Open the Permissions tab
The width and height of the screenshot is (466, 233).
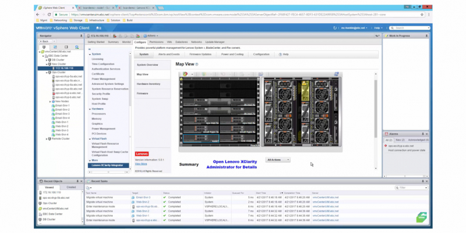pyautogui.click(x=156, y=42)
